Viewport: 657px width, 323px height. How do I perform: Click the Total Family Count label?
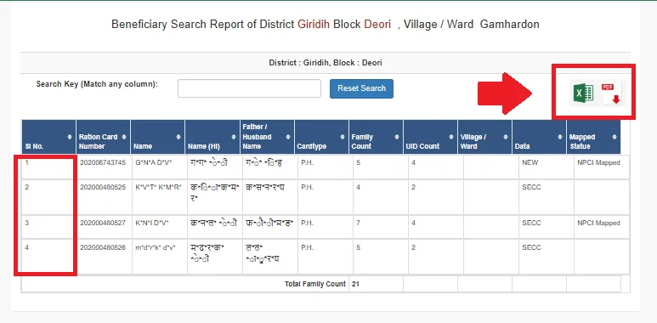pyautogui.click(x=315, y=284)
